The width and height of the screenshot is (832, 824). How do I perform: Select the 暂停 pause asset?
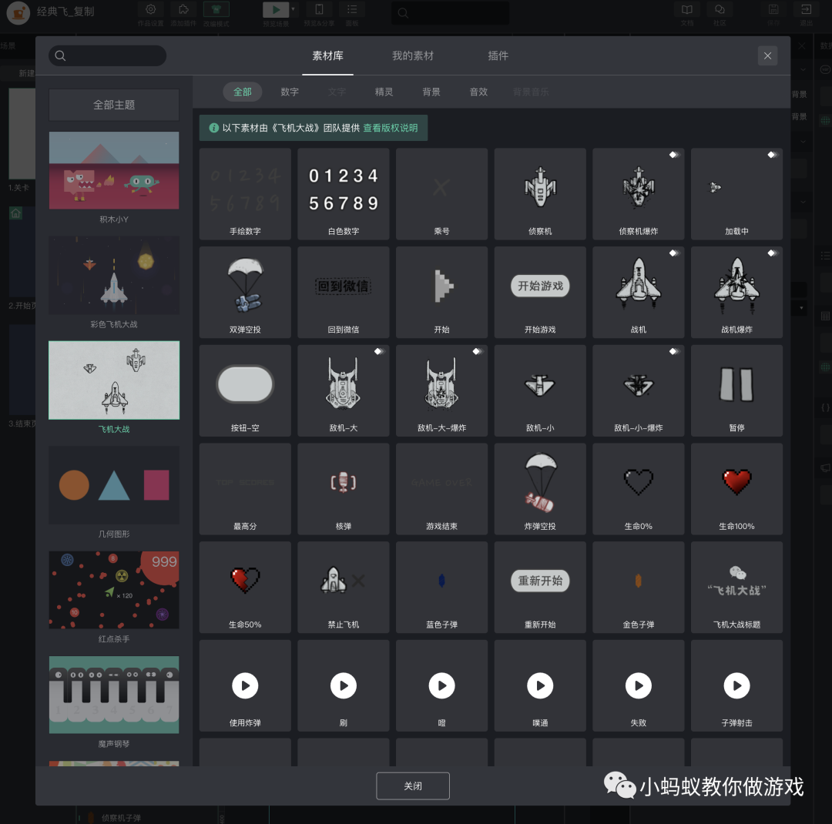(x=737, y=390)
